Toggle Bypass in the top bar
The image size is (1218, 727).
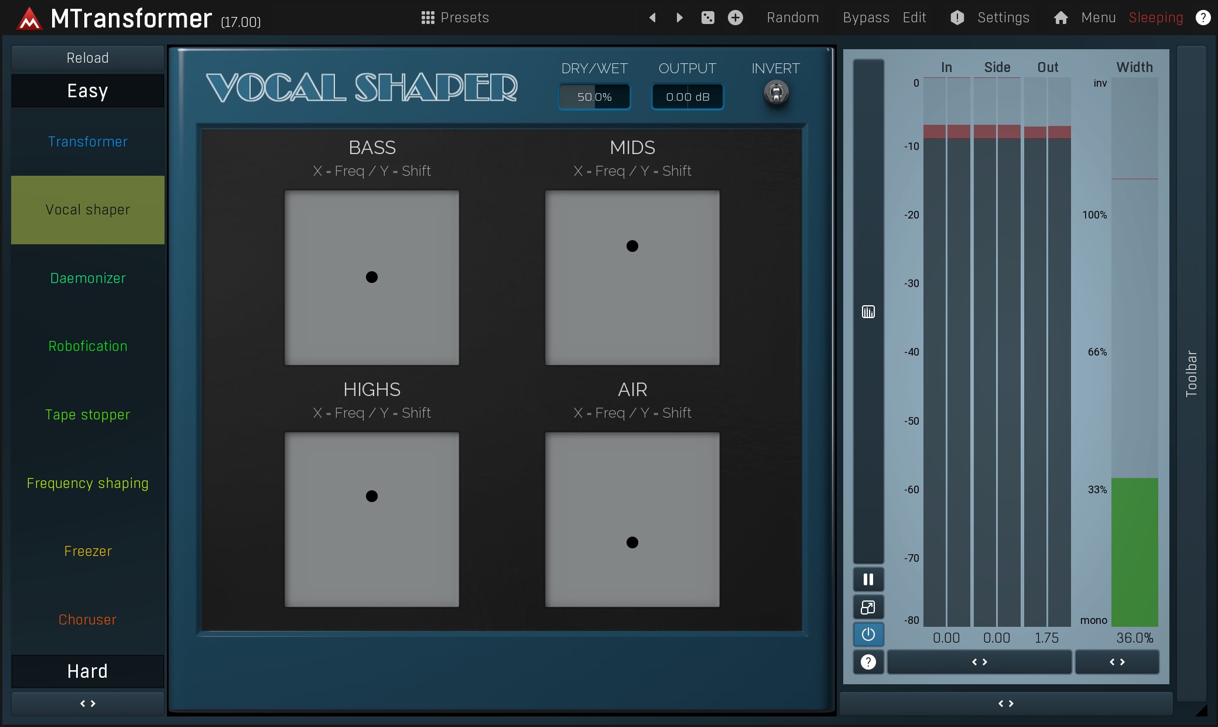(x=865, y=18)
